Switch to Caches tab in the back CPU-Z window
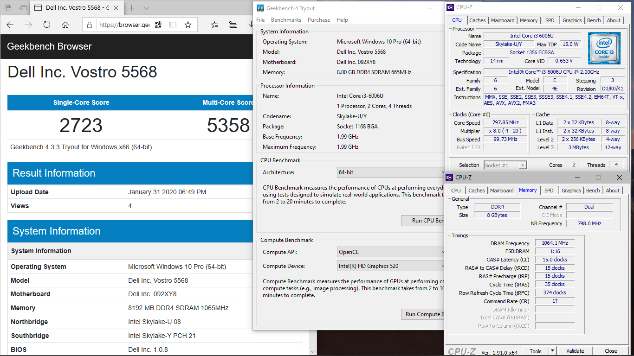This screenshot has width=634, height=356. (477, 20)
